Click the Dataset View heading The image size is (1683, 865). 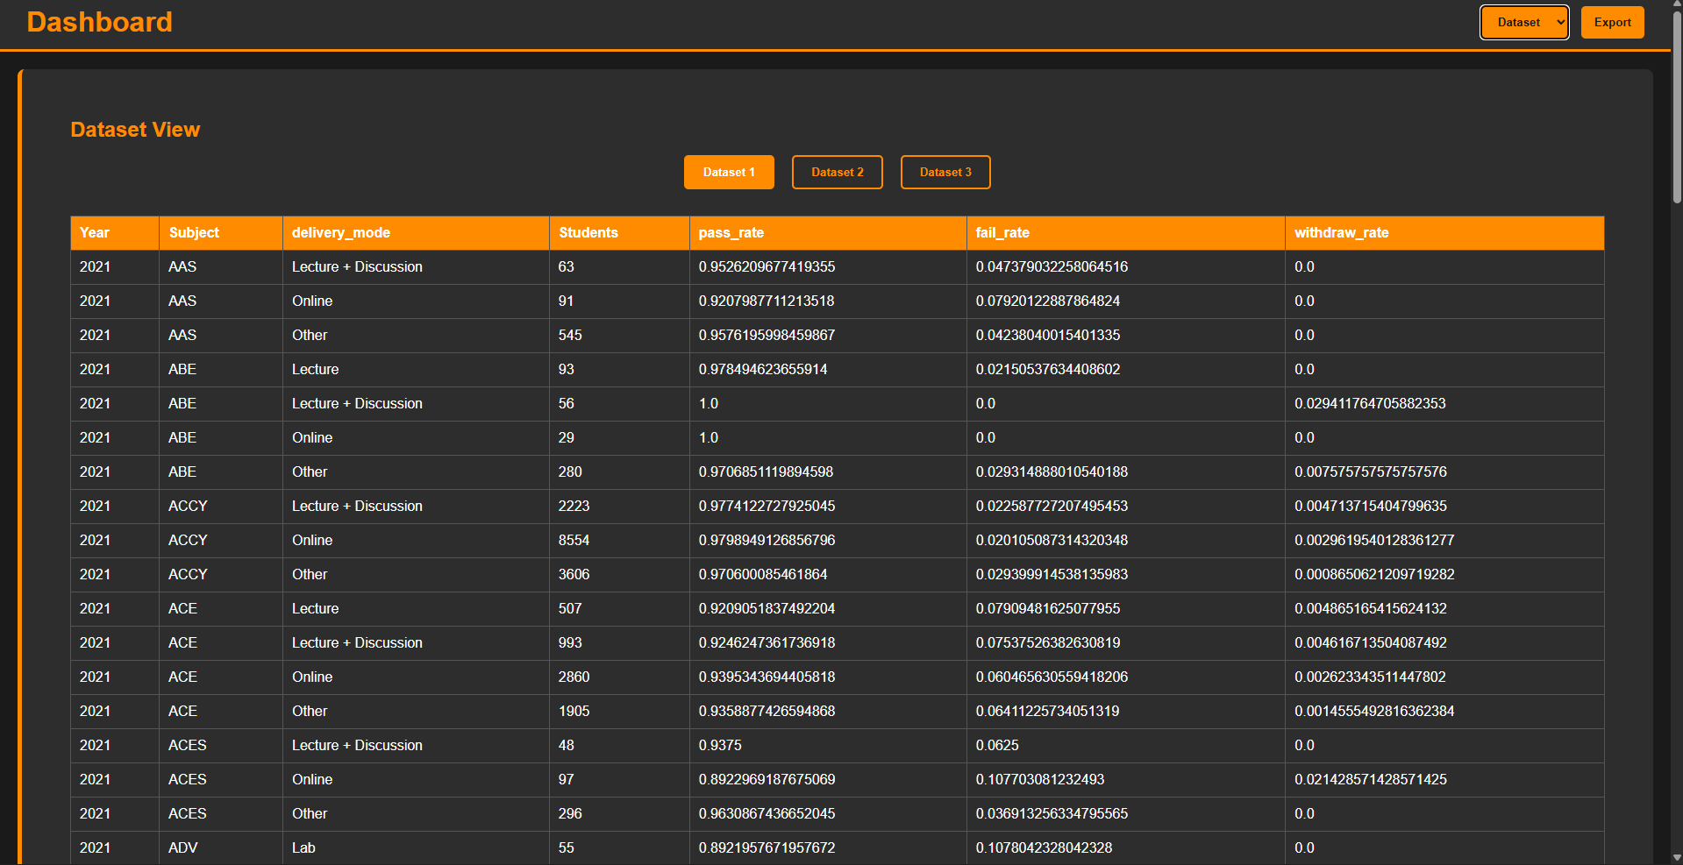(x=135, y=130)
